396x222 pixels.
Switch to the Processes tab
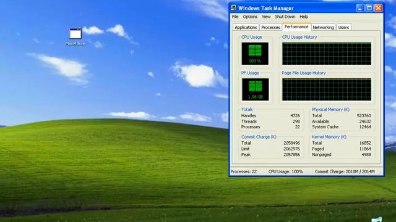tap(270, 27)
